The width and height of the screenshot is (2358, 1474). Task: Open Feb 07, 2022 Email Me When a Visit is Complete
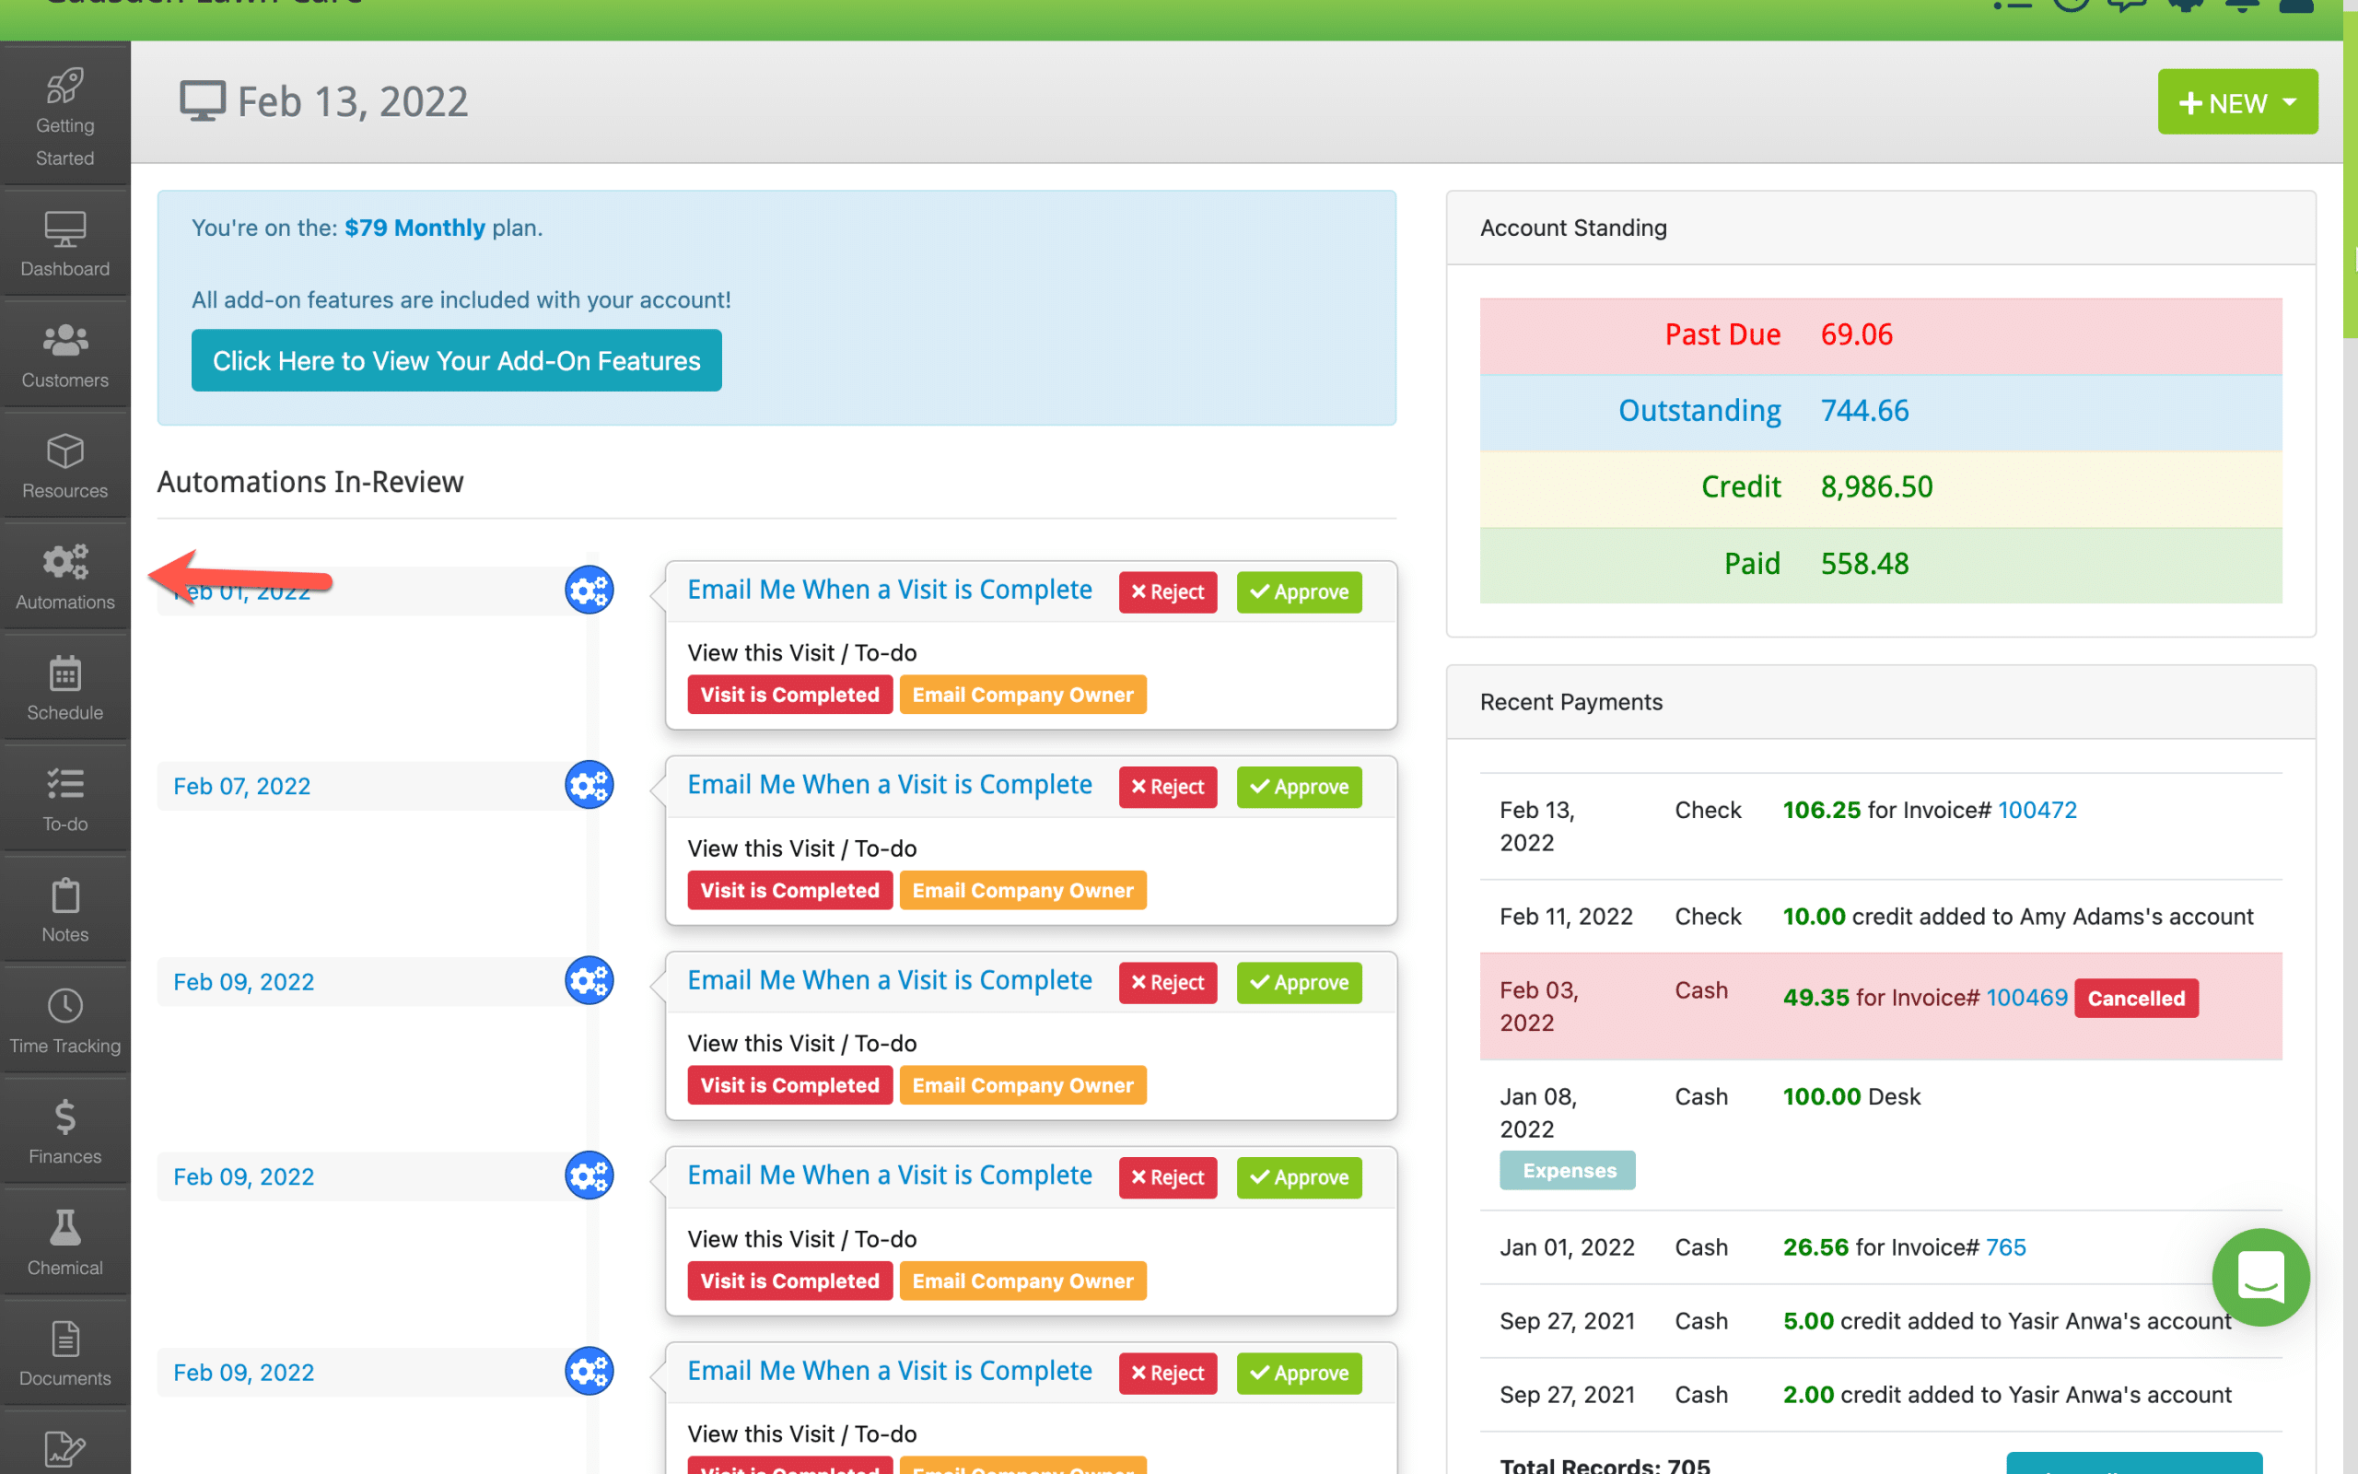890,785
